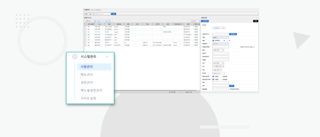Select the 남 gender radio button
This screenshot has height=137, width=320.
click(x=222, y=41)
